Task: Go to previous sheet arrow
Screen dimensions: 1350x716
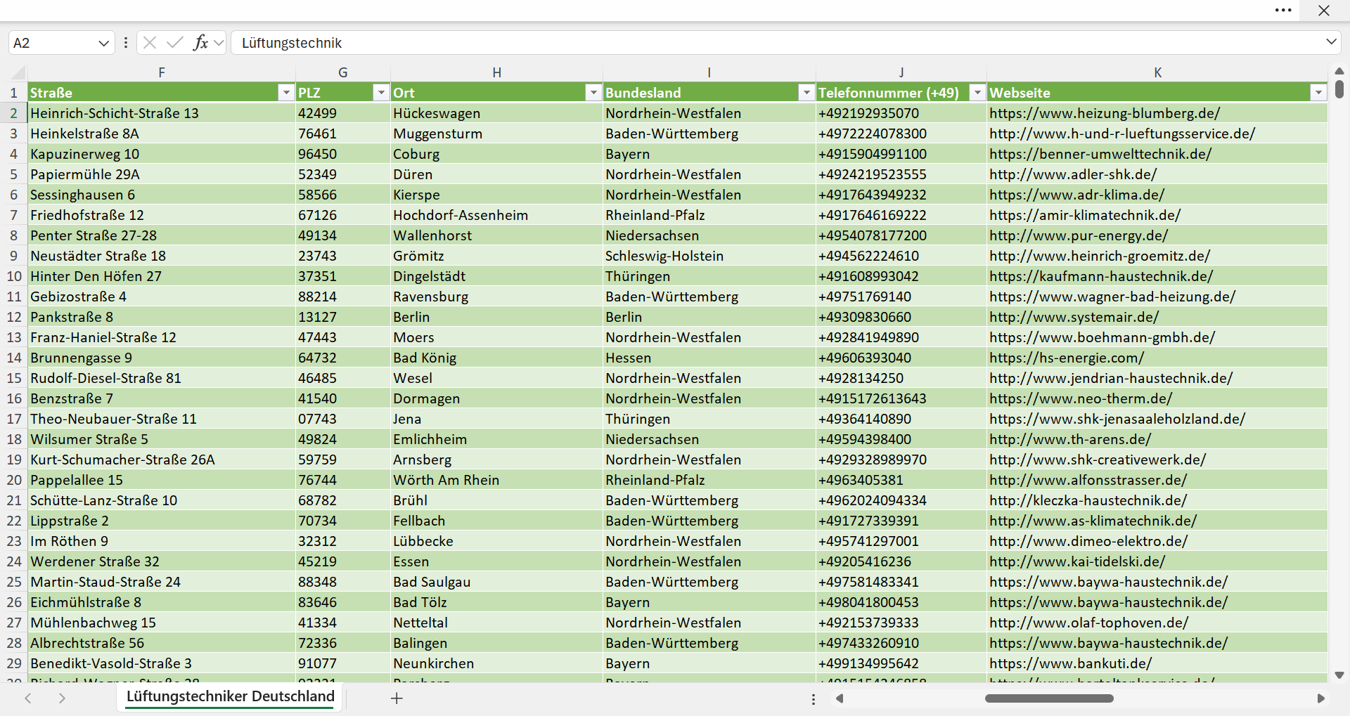Action: pos(28,698)
